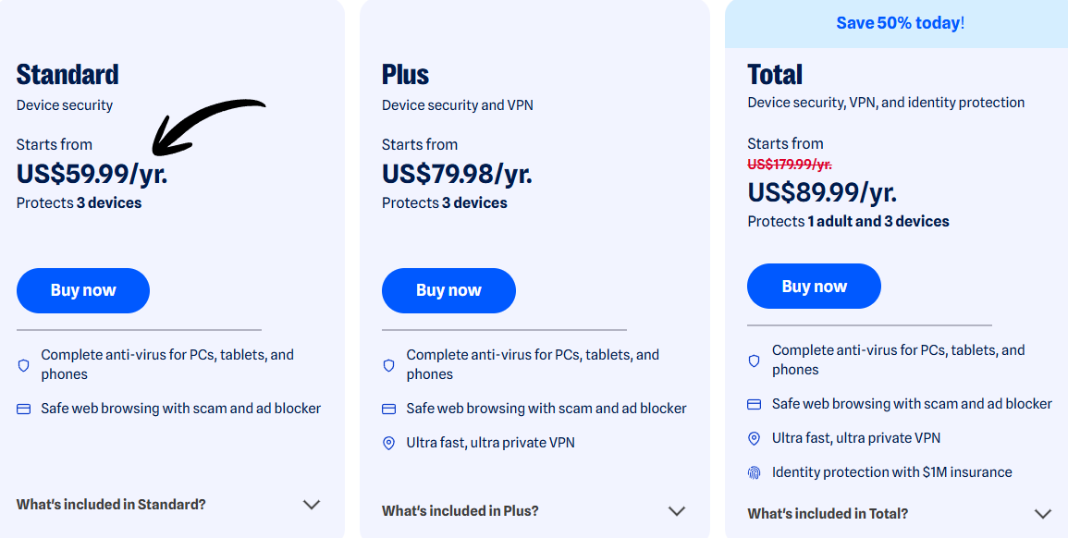Click the "Device security and VPN" subtitle
The width and height of the screenshot is (1068, 538).
458,104
